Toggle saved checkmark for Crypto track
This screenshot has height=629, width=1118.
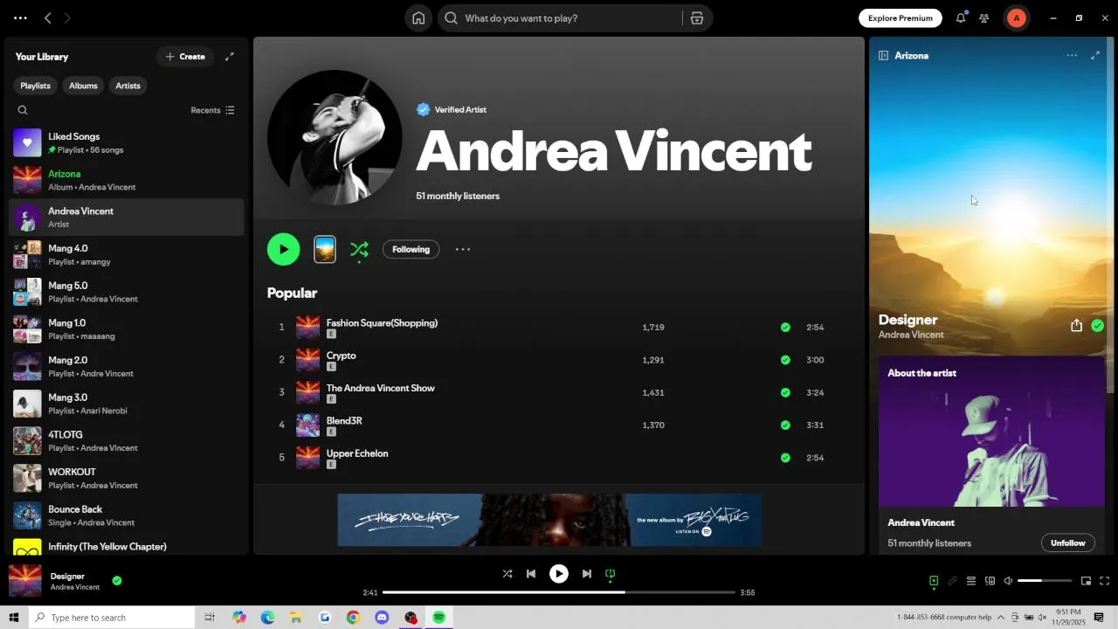click(x=785, y=360)
